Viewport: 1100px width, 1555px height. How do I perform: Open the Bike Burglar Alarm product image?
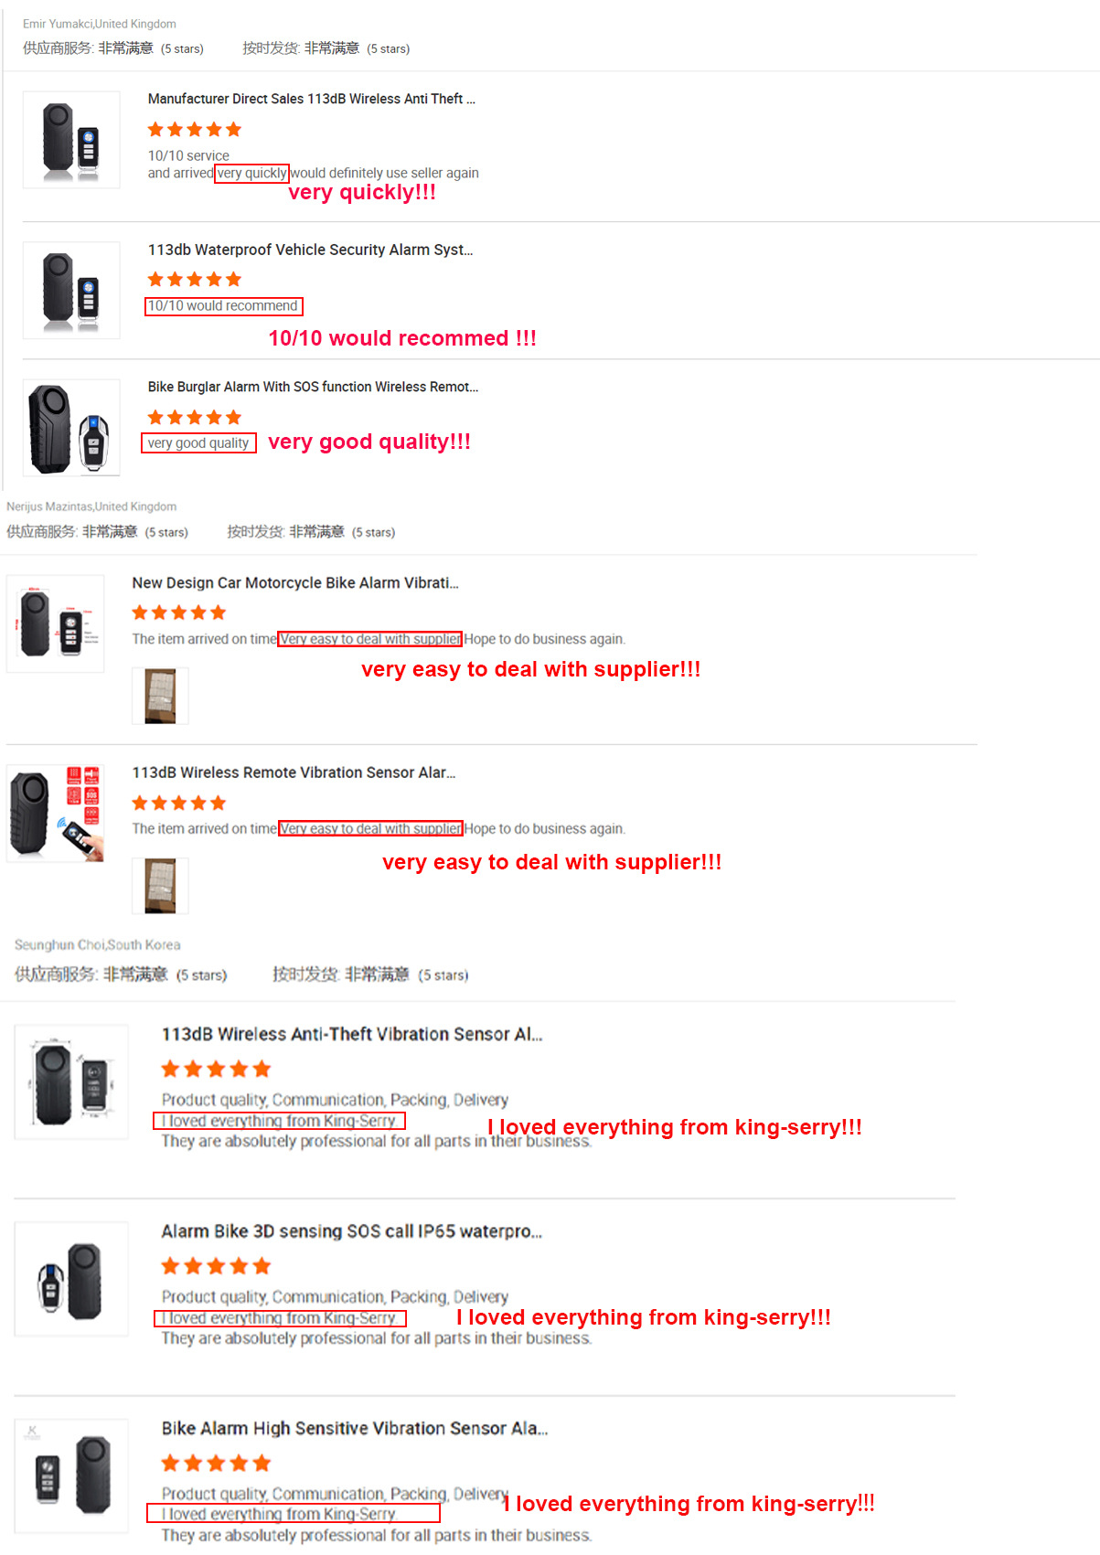pyautogui.click(x=71, y=428)
